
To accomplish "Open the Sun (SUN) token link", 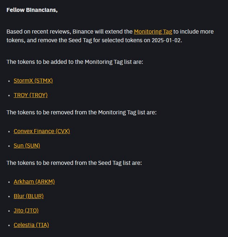I will tap(27, 146).
